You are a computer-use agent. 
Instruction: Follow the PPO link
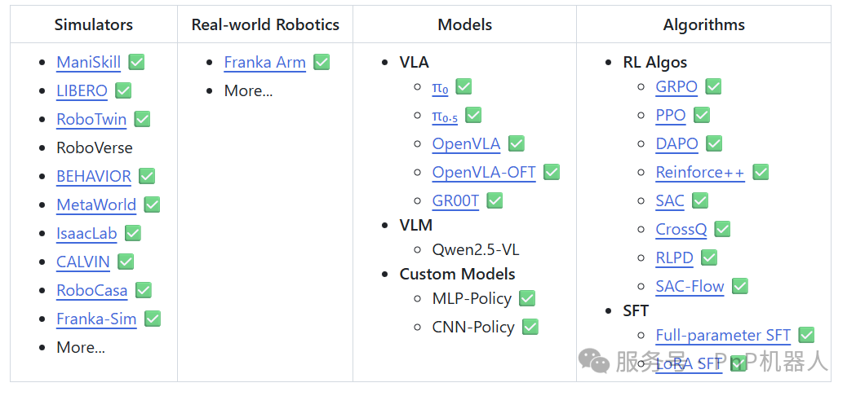[671, 115]
